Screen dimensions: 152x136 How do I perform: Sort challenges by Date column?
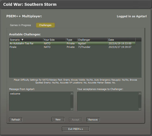click(x=121, y=40)
